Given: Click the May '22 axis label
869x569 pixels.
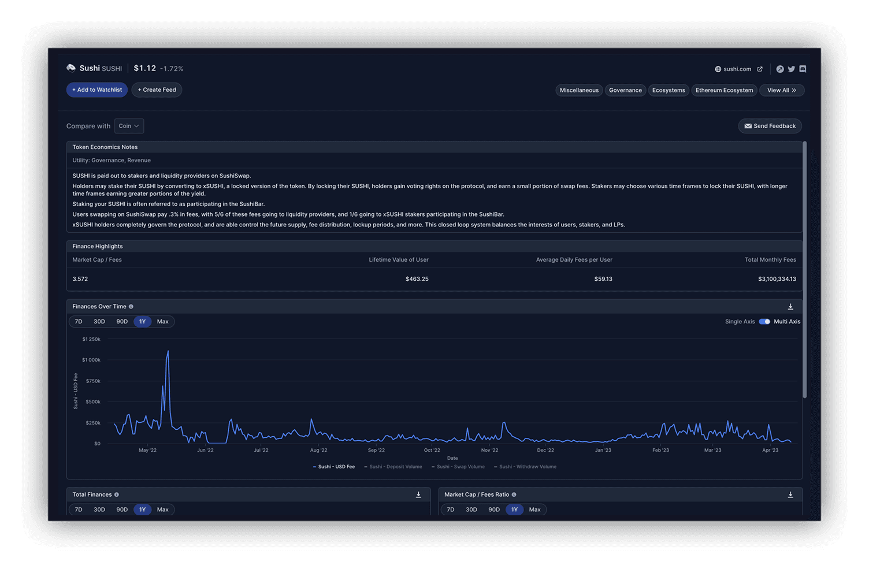Looking at the screenshot, I should tap(148, 450).
